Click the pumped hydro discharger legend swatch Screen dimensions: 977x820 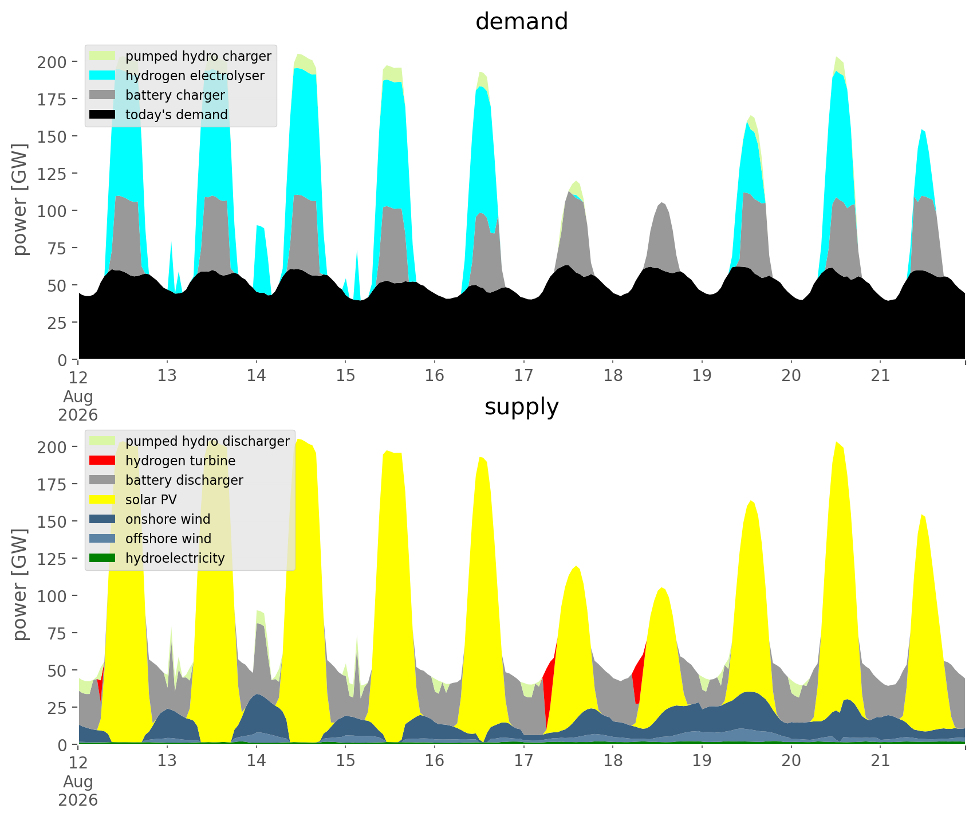coord(103,441)
